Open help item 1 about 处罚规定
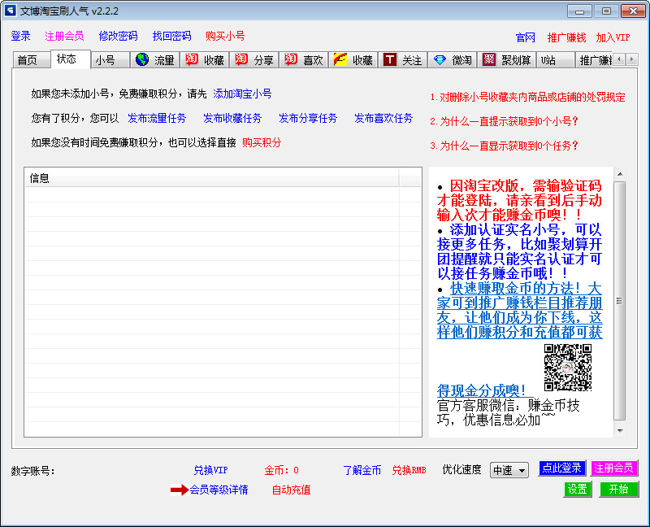650x527 pixels. point(527,97)
